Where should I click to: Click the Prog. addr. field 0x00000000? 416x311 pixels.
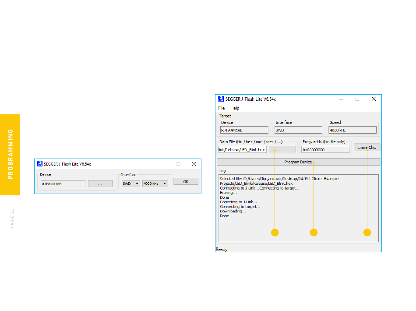point(325,150)
